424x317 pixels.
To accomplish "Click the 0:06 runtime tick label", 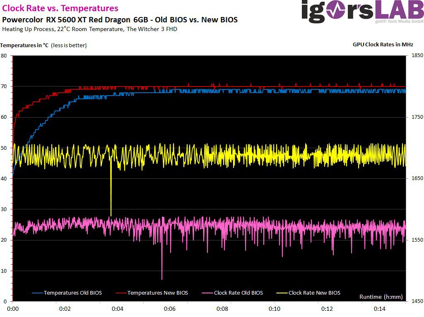I will 169,309.
